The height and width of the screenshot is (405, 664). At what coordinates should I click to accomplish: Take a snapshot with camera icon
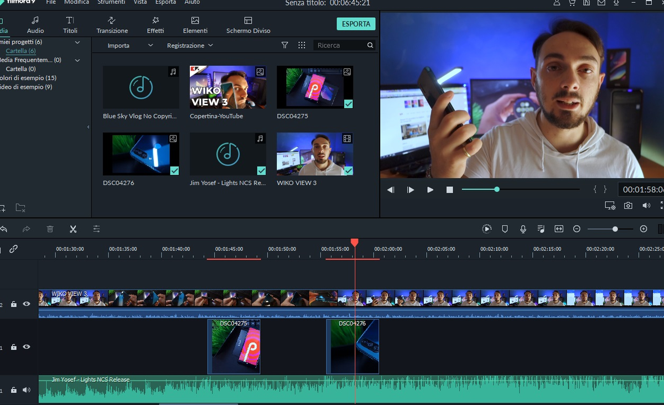[x=628, y=206]
